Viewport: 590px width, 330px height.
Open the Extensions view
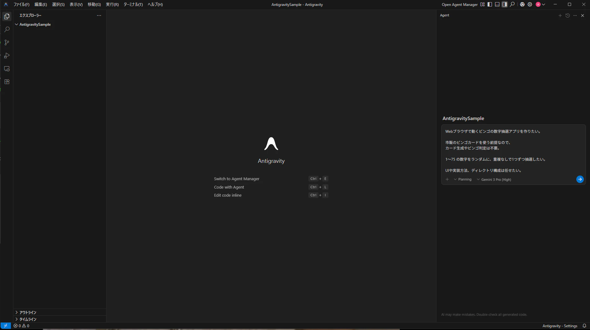click(x=7, y=82)
